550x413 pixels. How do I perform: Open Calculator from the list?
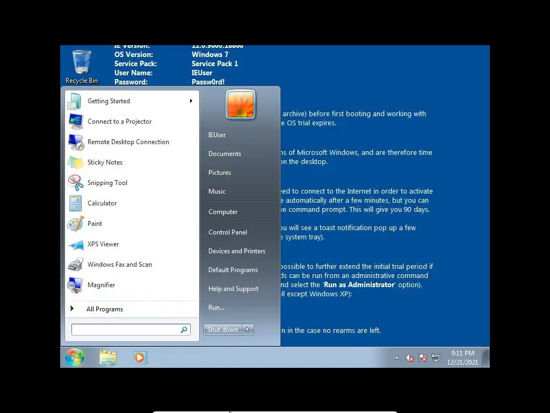(x=132, y=203)
